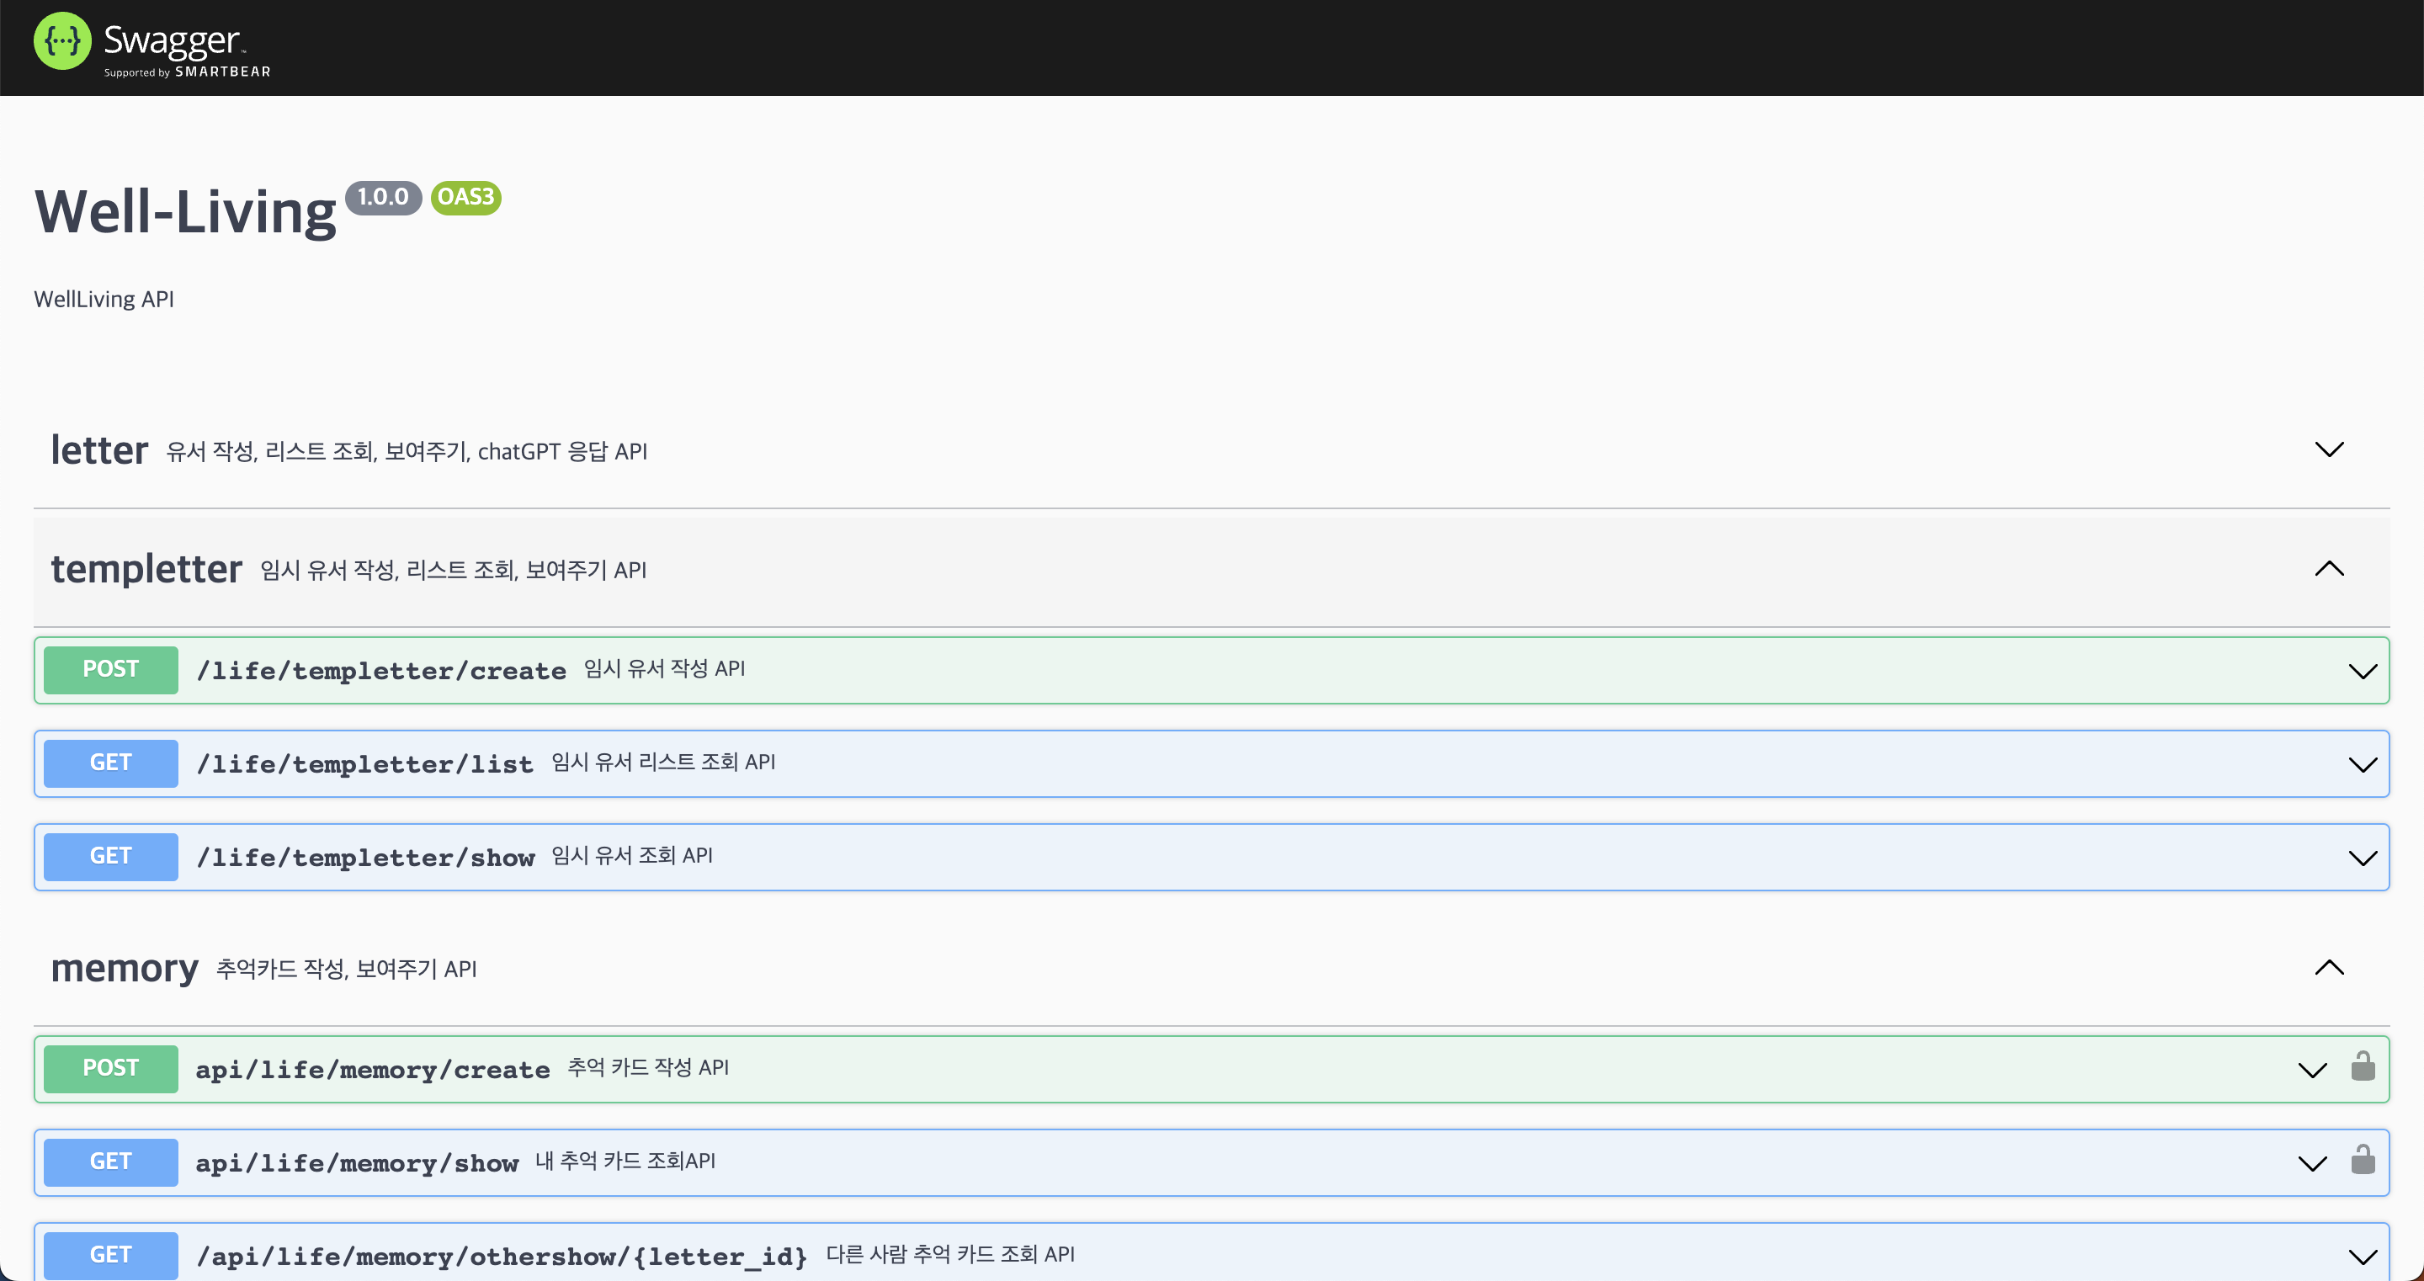The width and height of the screenshot is (2424, 1281).
Task: Expand the api/life/memory/create chevron
Action: (x=2312, y=1071)
